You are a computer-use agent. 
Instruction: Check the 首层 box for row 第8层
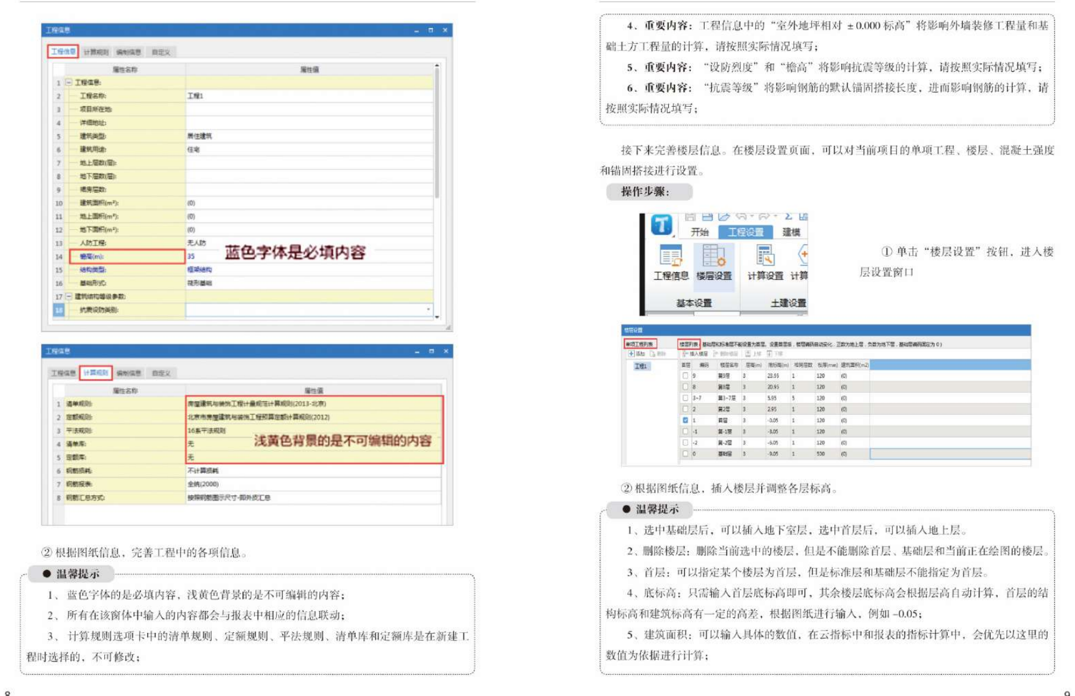685,387
